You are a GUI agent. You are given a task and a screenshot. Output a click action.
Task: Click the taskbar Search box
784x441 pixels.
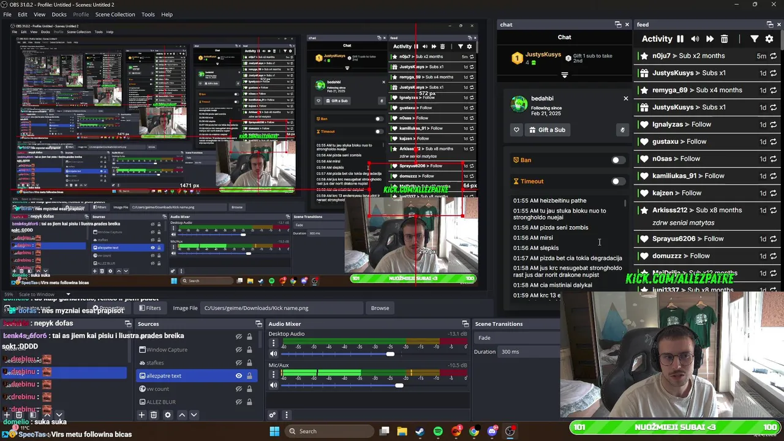pyautogui.click(x=330, y=431)
